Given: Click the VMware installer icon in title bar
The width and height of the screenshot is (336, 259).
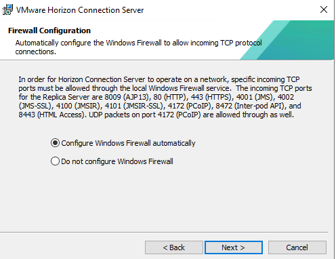Looking at the screenshot, I should click(7, 9).
